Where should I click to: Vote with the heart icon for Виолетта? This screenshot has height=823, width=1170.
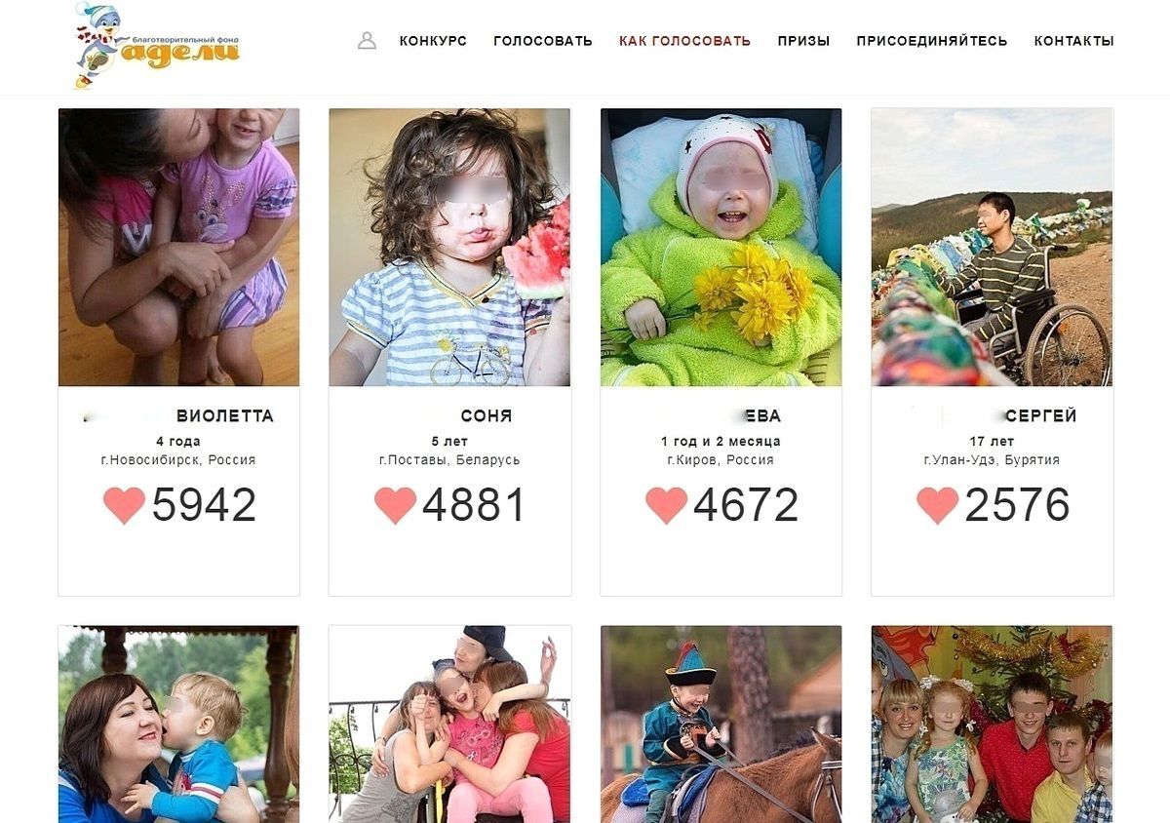coord(124,505)
